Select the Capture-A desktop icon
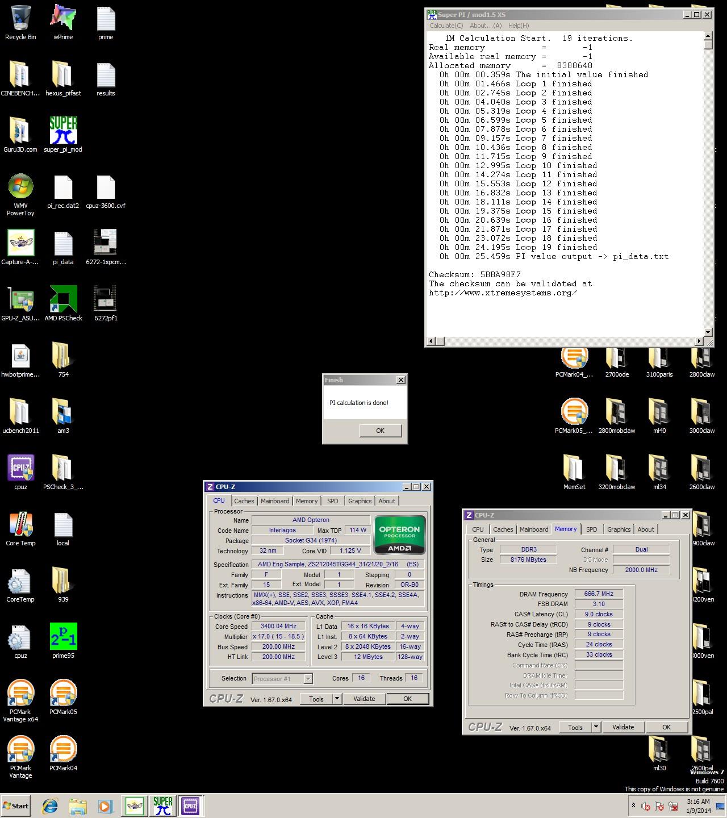727x818 pixels. (x=20, y=248)
